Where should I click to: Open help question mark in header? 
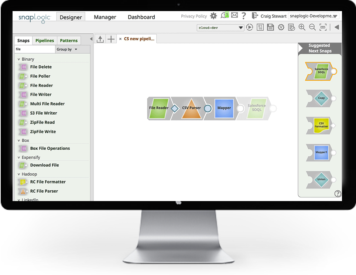click(244, 16)
